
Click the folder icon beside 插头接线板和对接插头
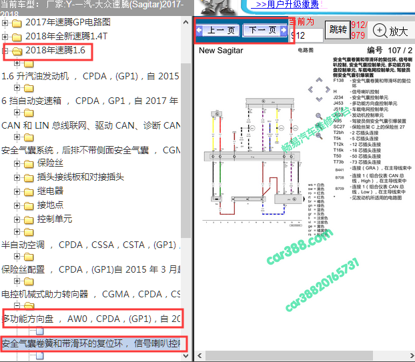pyautogui.click(x=29, y=178)
